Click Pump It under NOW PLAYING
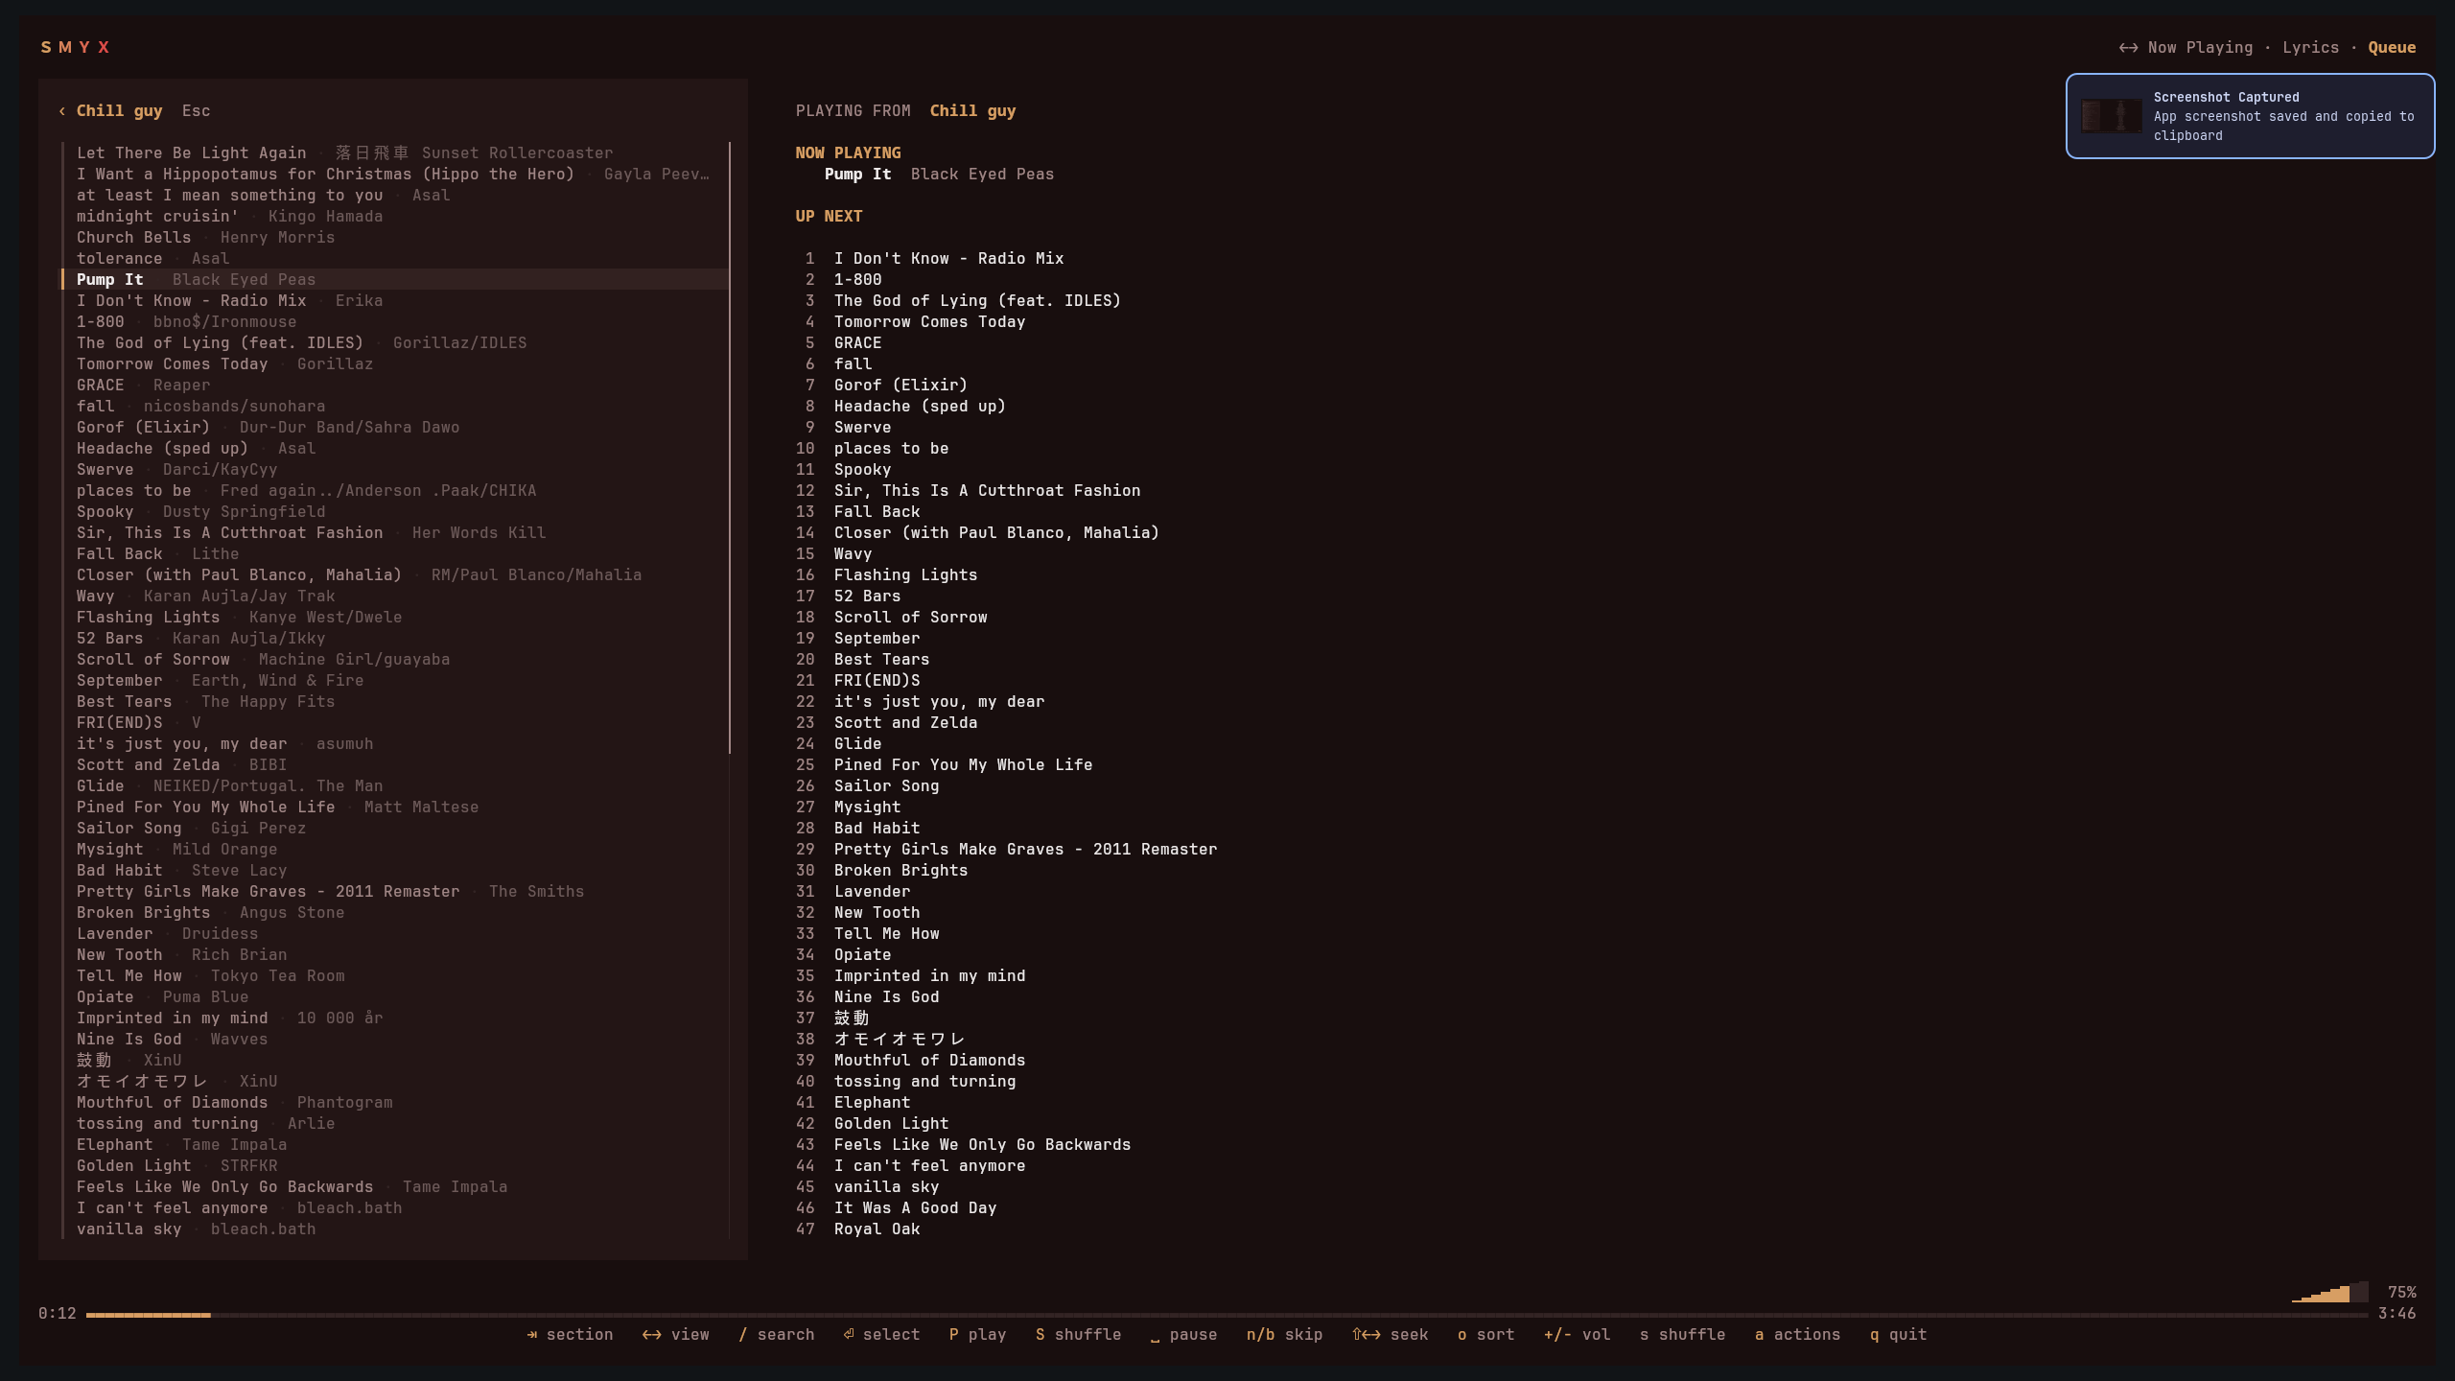 click(857, 175)
